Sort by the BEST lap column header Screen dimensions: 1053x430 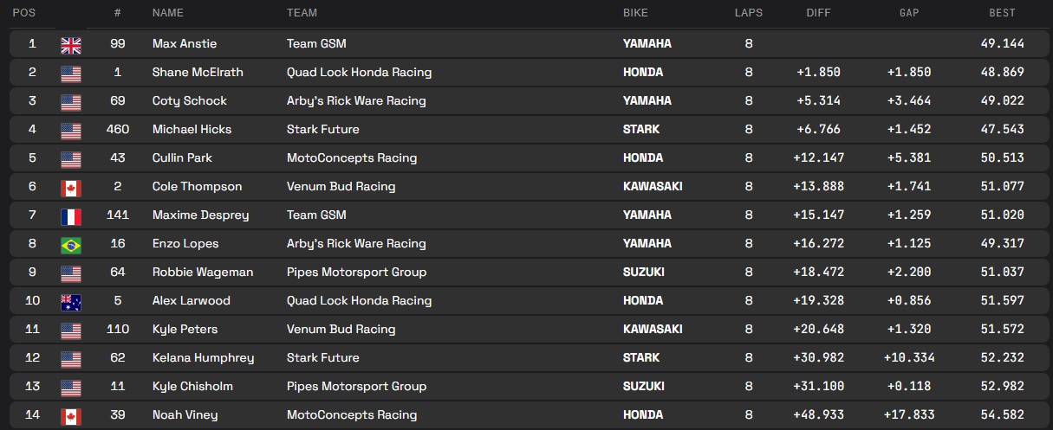pyautogui.click(x=1002, y=13)
